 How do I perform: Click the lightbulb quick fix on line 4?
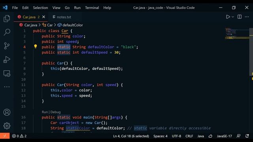point(36,47)
